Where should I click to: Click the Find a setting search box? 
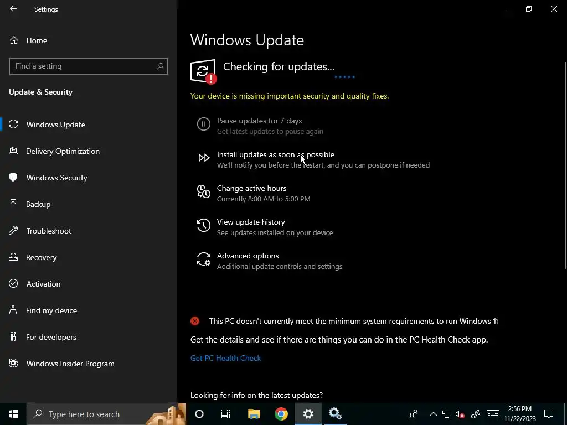pyautogui.click(x=88, y=66)
